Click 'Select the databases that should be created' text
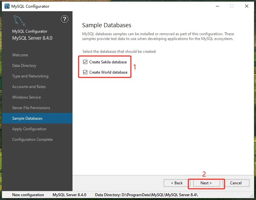Screen dimensions: 256x200 pos(119,52)
